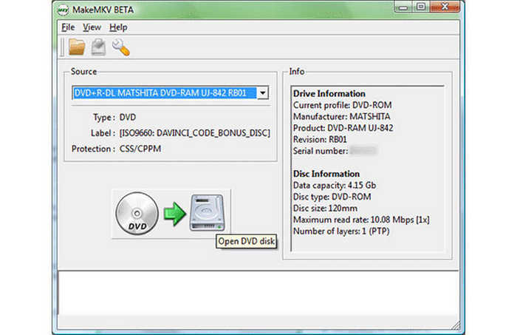517x335 pixels.
Task: Minimize the MakeMKV window
Action: coord(403,7)
